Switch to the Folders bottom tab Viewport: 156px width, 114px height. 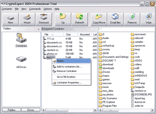coord(12,110)
